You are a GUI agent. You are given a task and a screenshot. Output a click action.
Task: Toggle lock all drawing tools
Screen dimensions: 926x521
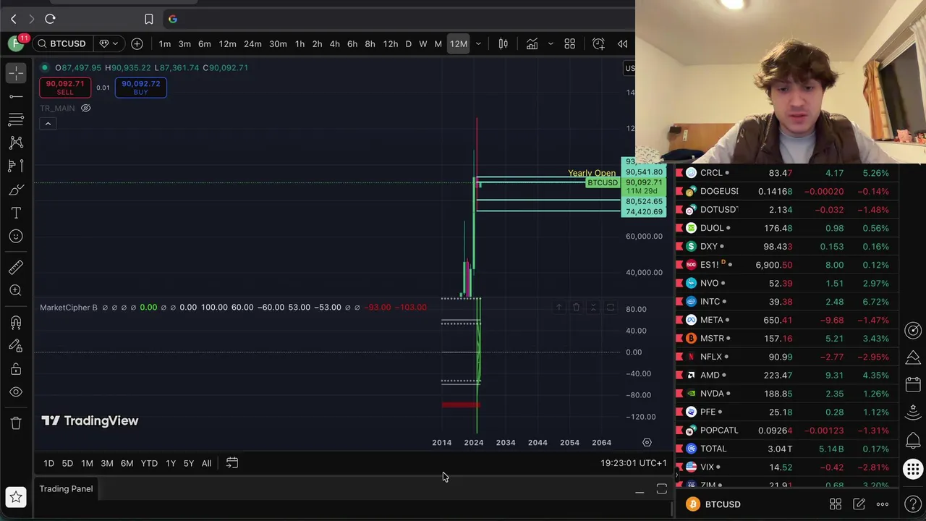[16, 369]
